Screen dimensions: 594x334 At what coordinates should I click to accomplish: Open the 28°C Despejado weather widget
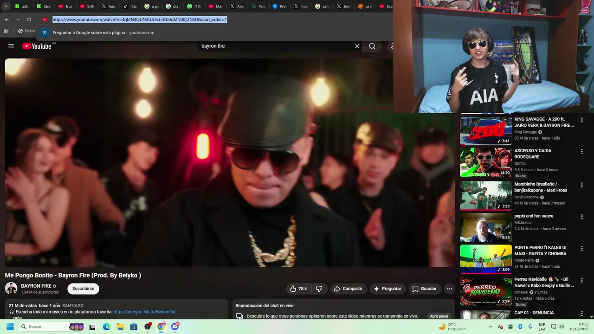click(452, 327)
